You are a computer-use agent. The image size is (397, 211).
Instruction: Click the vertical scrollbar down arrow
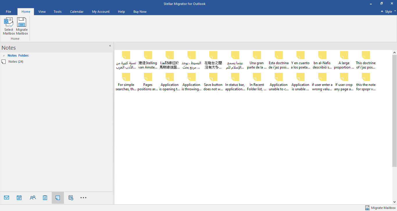point(394,202)
